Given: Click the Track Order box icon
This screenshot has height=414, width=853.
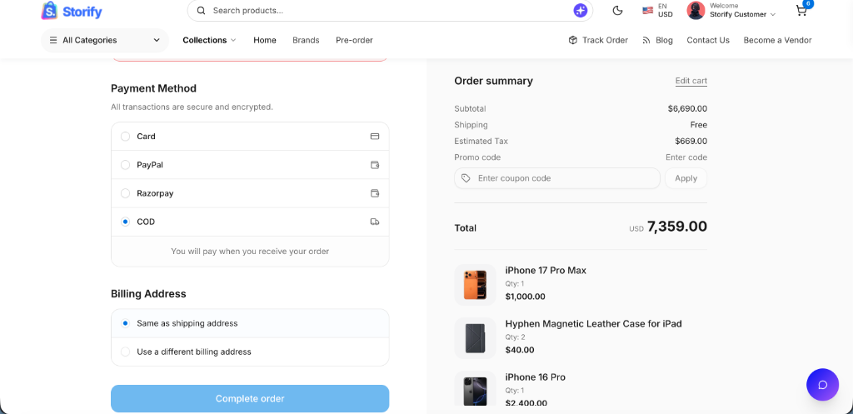Looking at the screenshot, I should coord(573,40).
